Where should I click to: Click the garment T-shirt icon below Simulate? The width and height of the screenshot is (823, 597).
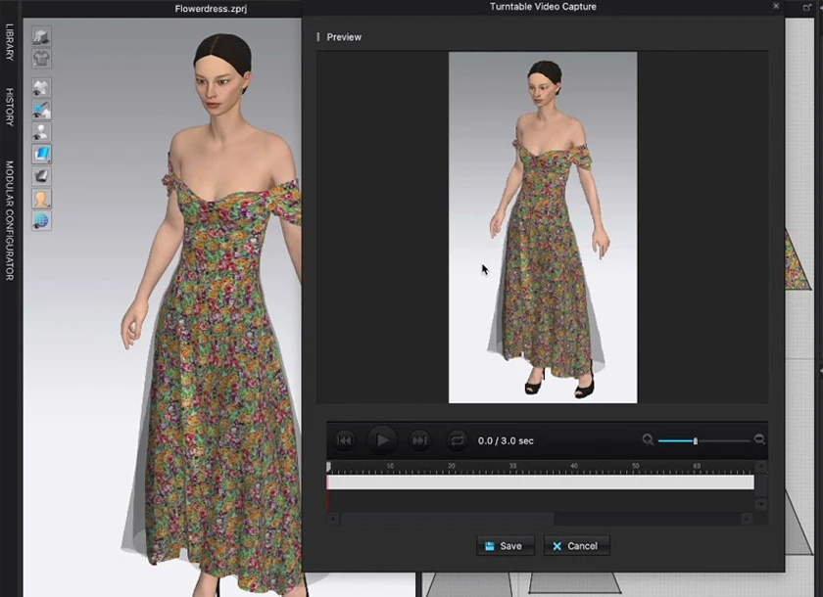pyautogui.click(x=41, y=57)
